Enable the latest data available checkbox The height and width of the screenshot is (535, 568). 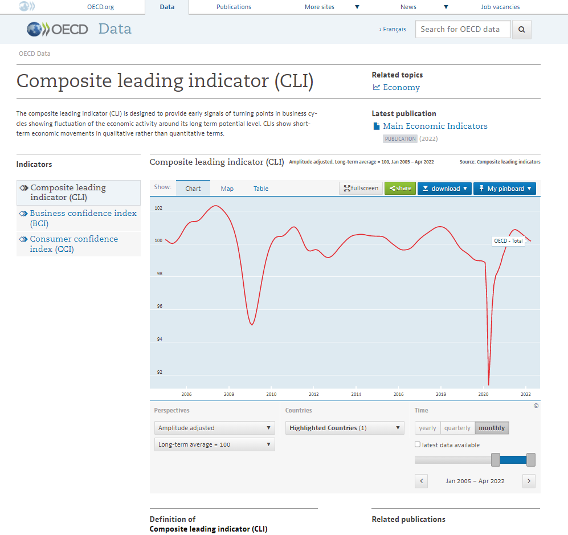pos(418,444)
